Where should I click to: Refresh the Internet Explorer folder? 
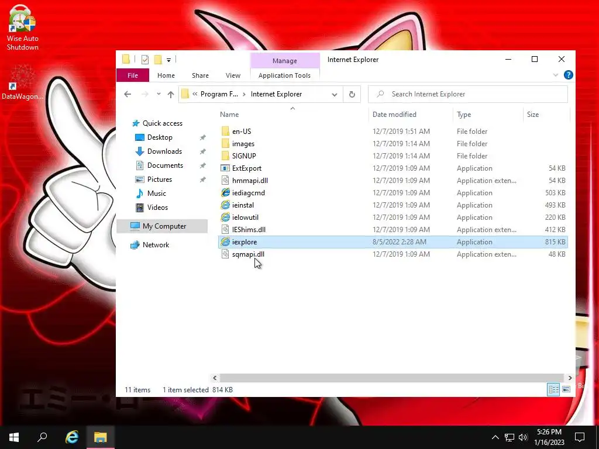click(352, 94)
